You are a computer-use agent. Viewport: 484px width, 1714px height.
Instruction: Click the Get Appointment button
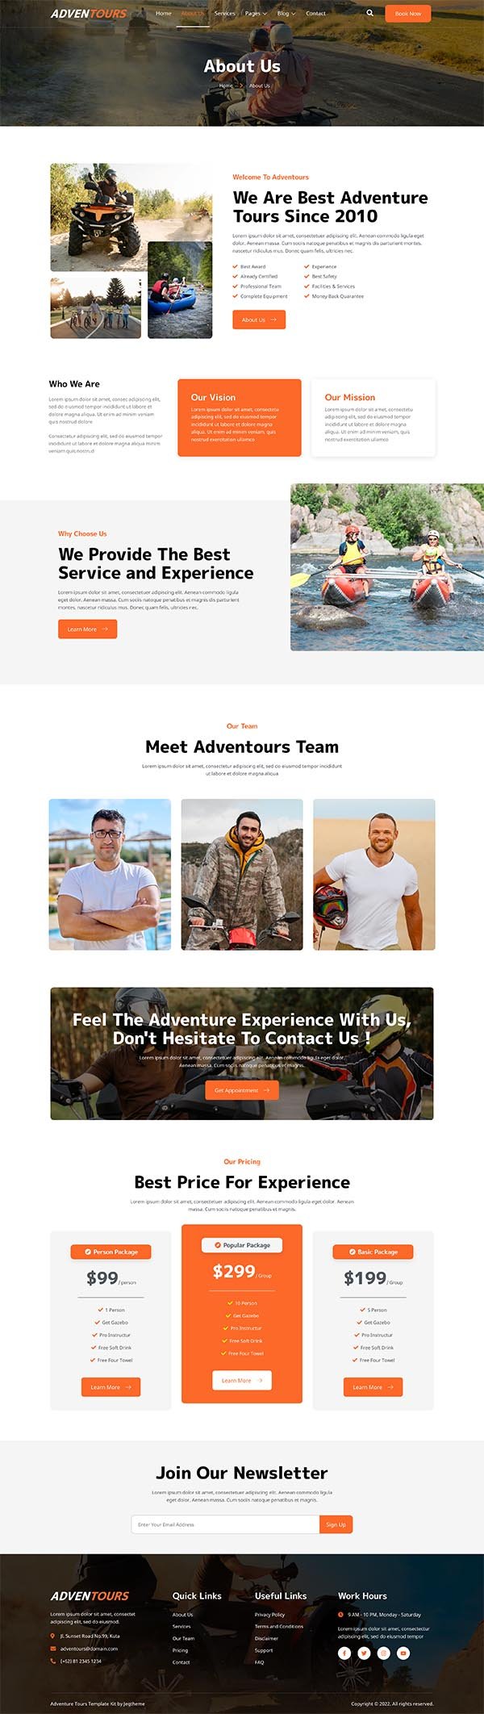242,1090
